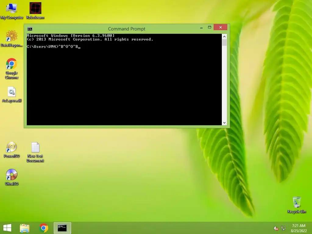Click the Command Prompt taskbar button
This screenshot has width=312, height=234.
62,228
